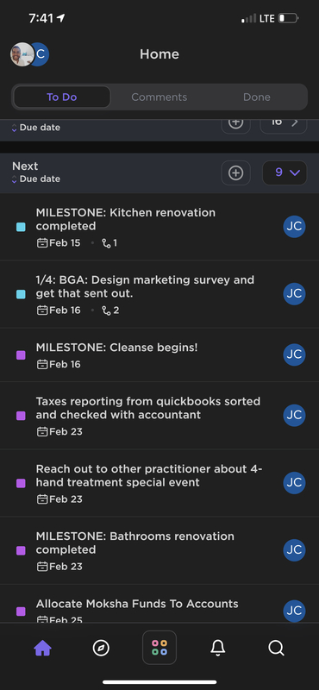Toggle status square for Taxes reporting task
319x690 pixels.
(21, 416)
